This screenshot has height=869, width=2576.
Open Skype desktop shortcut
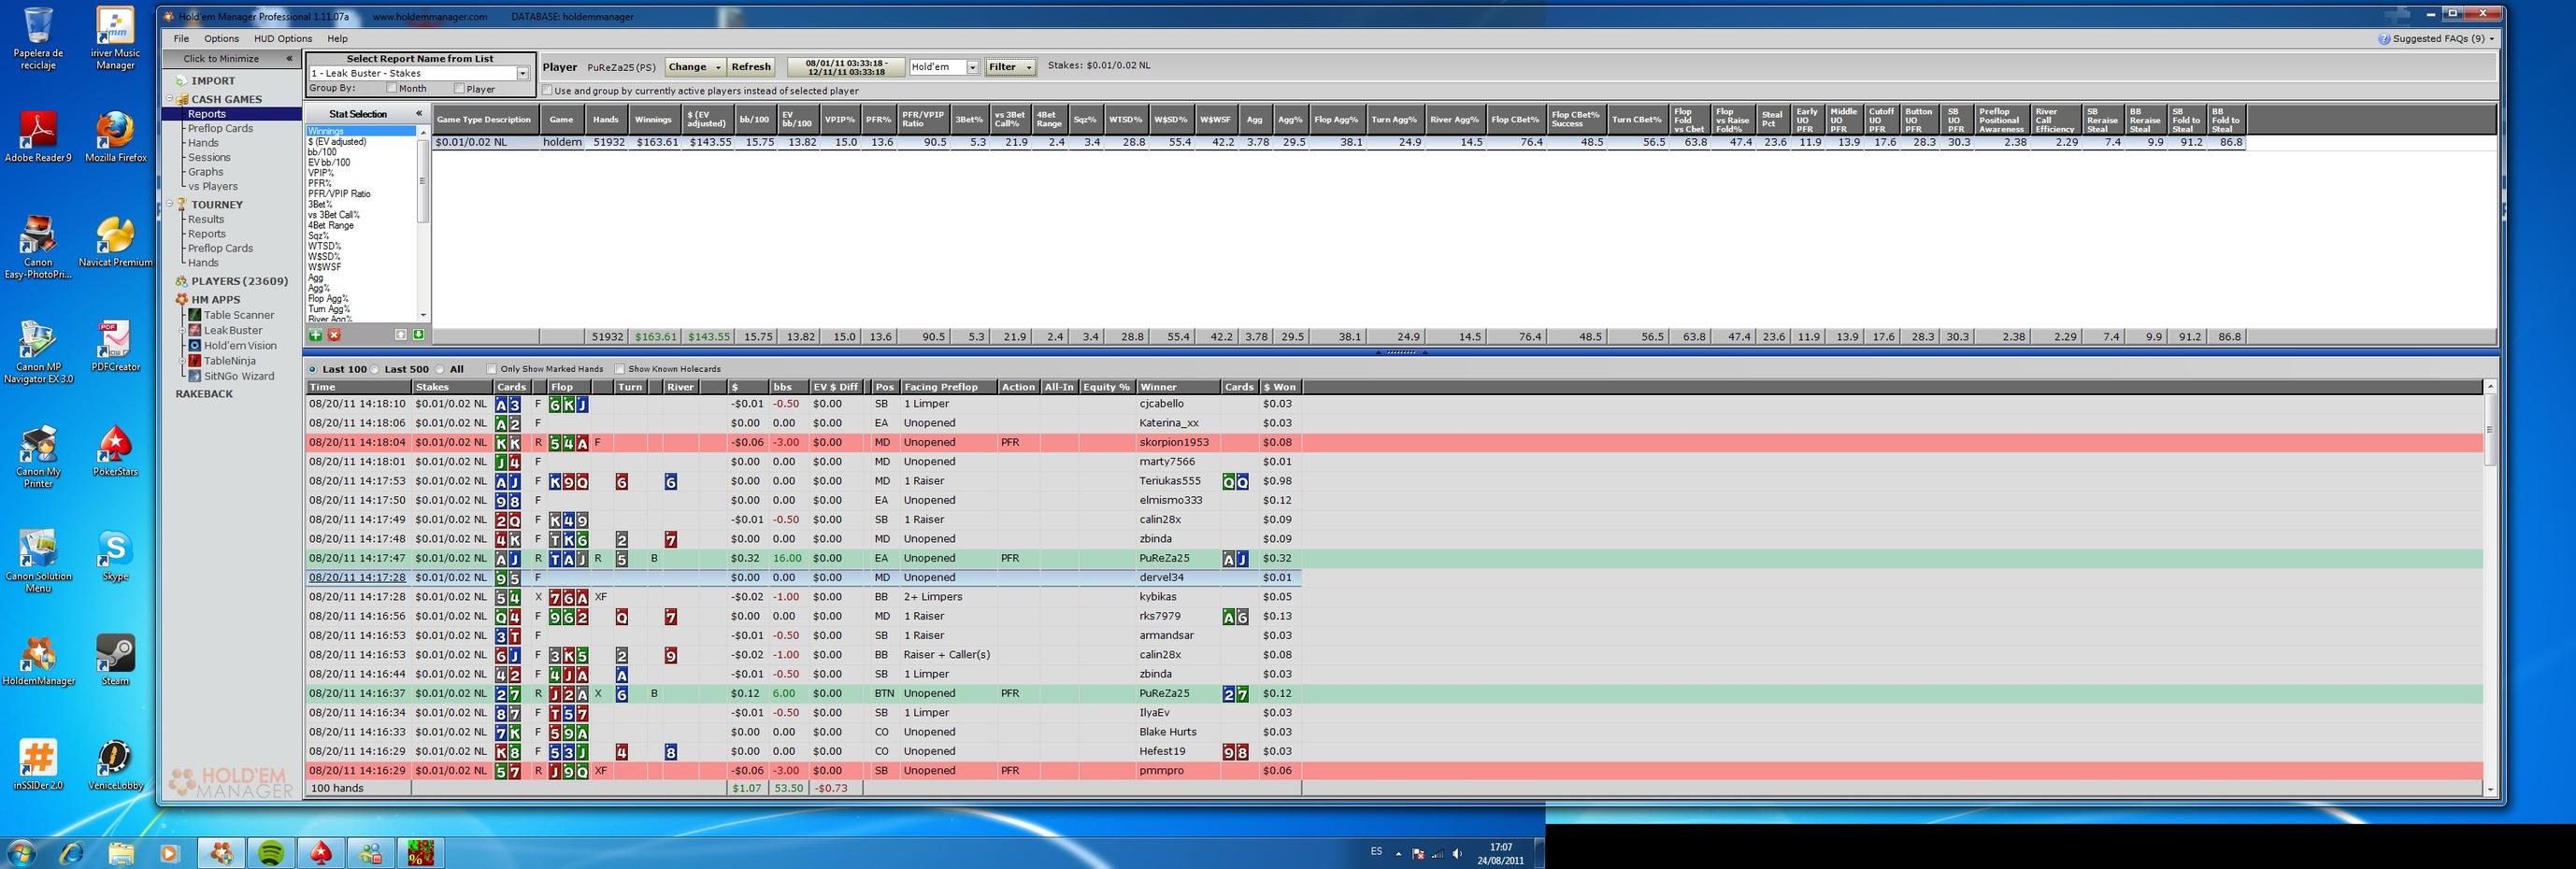(x=115, y=556)
